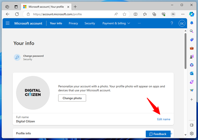Open the sidebar settings gear
The height and width of the screenshot is (140, 198).
(192, 134)
